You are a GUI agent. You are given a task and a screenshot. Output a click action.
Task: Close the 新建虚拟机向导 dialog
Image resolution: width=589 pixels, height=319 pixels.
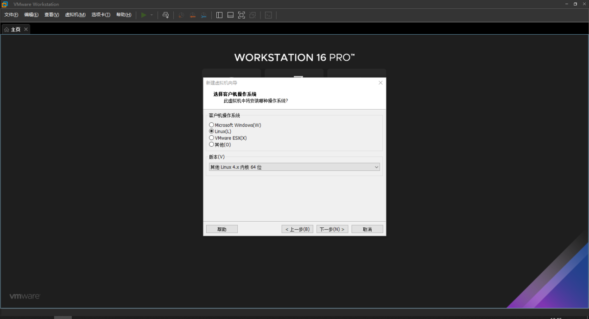coord(380,83)
